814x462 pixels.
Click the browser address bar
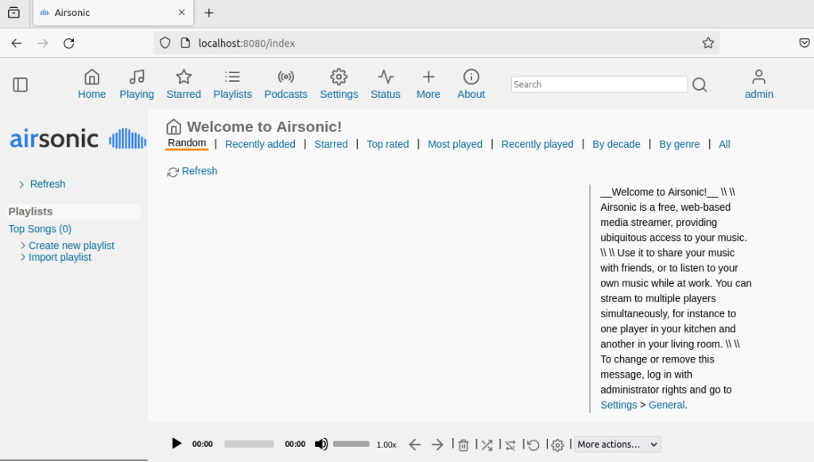[436, 43]
